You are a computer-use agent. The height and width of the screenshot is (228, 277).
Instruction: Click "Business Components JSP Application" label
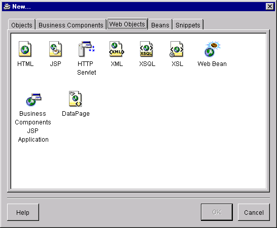33,126
